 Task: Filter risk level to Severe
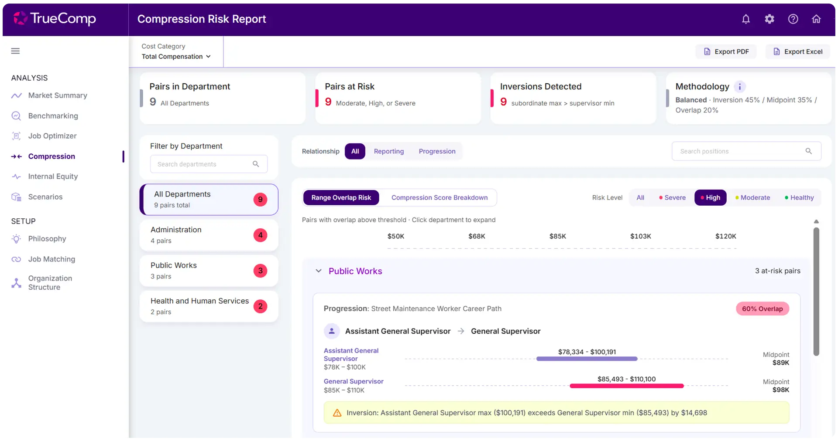[x=672, y=197]
